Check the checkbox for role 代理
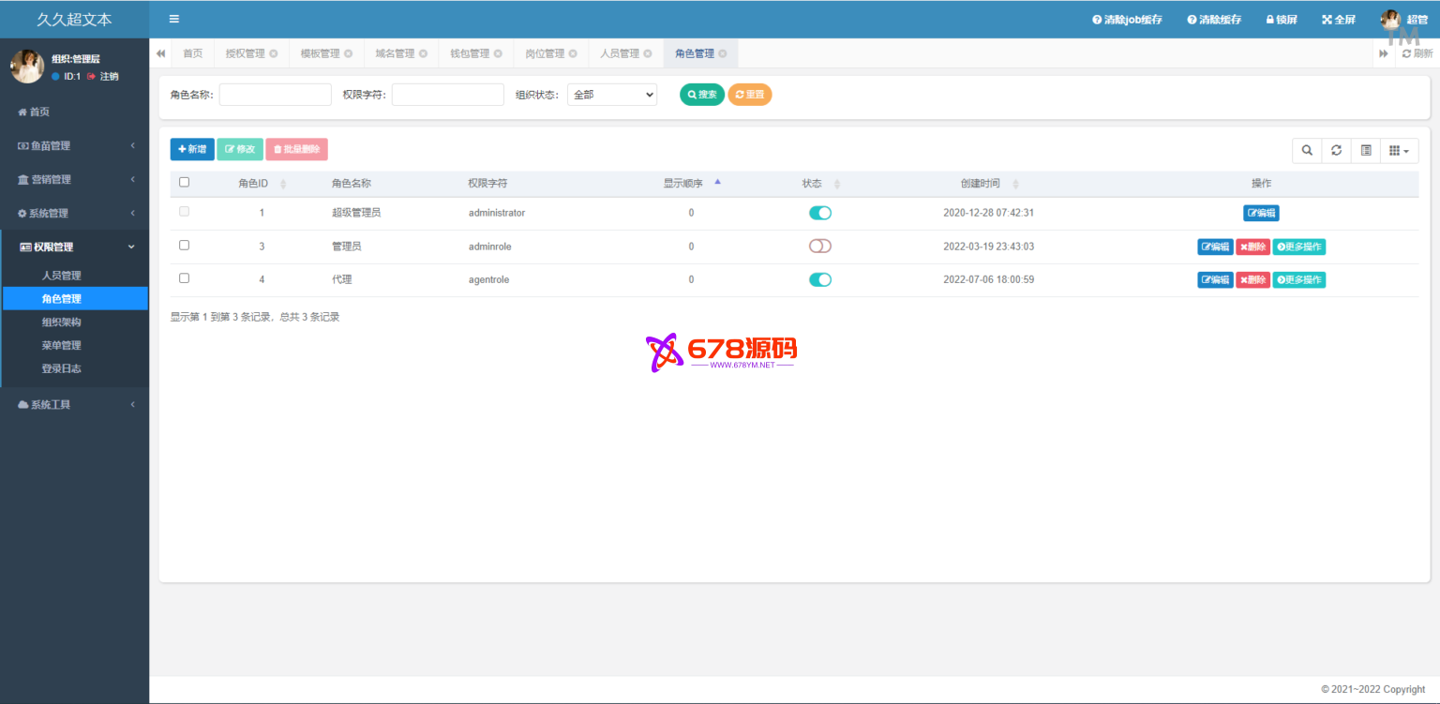1440x704 pixels. click(184, 278)
